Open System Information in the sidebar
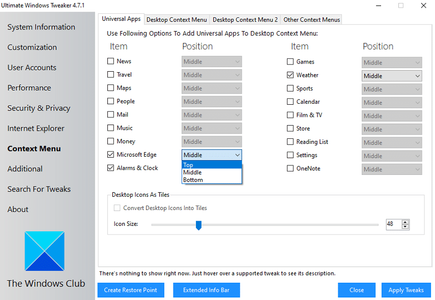435x300 pixels. tap(41, 27)
